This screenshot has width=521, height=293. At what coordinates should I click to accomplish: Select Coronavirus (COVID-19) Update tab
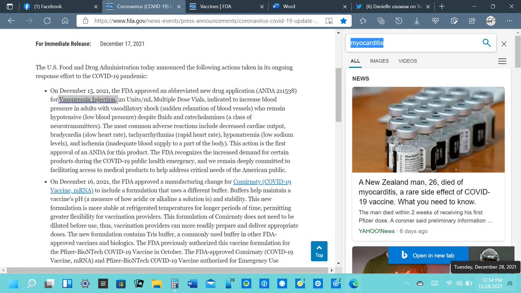point(143,7)
